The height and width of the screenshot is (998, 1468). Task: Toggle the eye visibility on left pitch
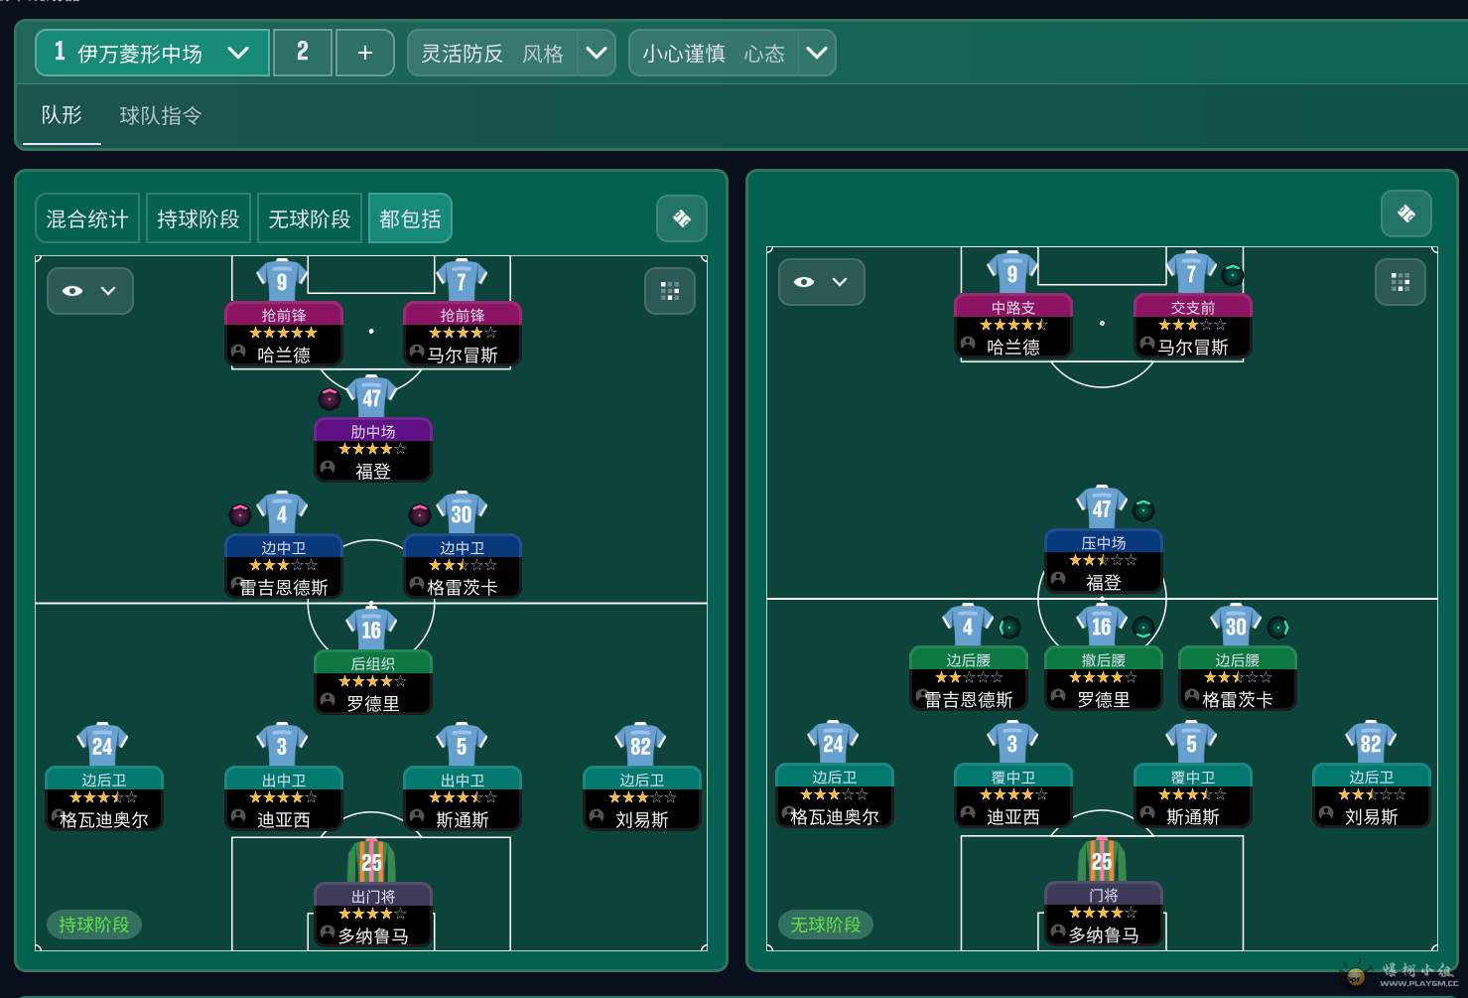point(73,291)
